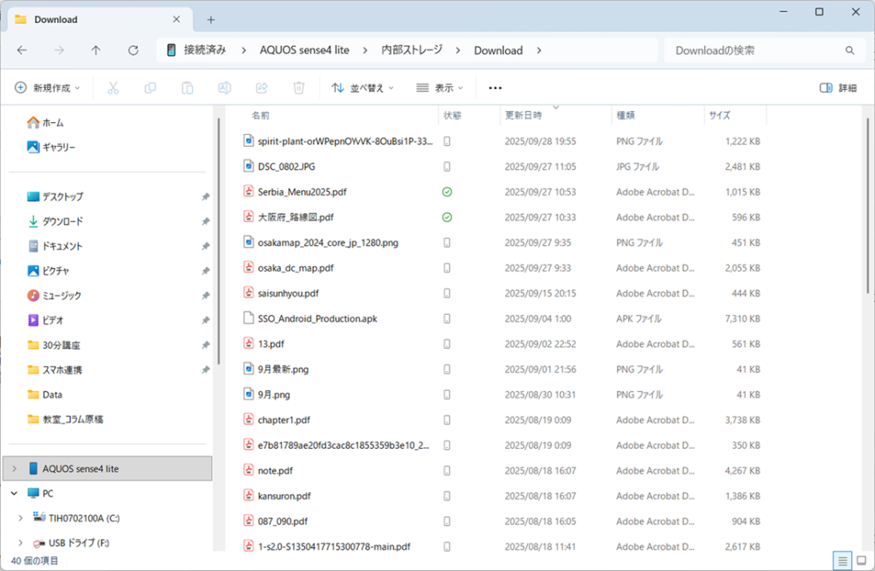The height and width of the screenshot is (571, 875).
Task: Switch to details list view icon
Action: coord(843,560)
